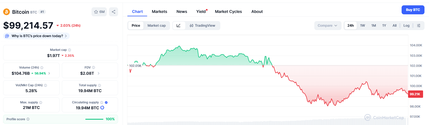
Task: Click the Buy BTC button
Action: (413, 10)
